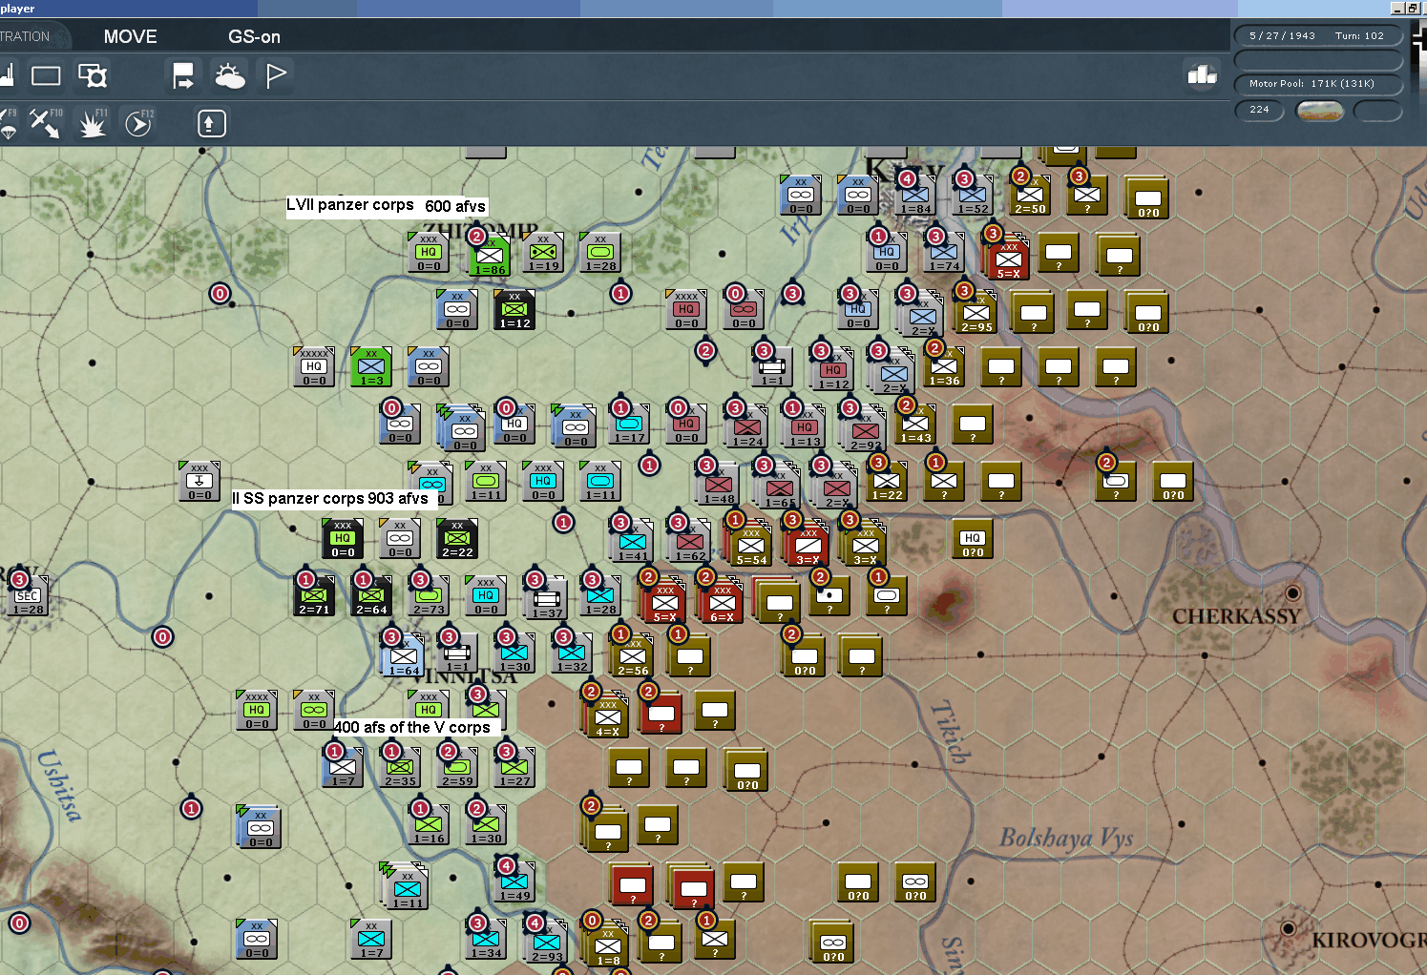
Task: Select the Soviet counter labeled 5=54
Action: (751, 546)
